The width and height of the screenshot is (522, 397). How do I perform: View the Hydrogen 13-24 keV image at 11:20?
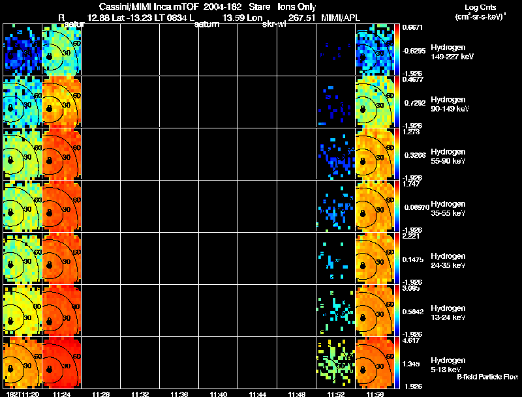[22, 310]
